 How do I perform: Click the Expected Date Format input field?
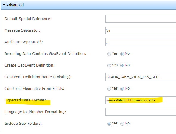coord(141,100)
